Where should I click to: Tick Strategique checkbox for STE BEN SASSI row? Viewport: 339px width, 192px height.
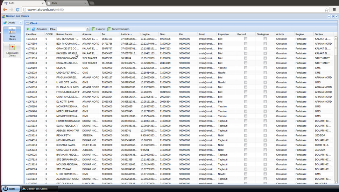pos(265,39)
